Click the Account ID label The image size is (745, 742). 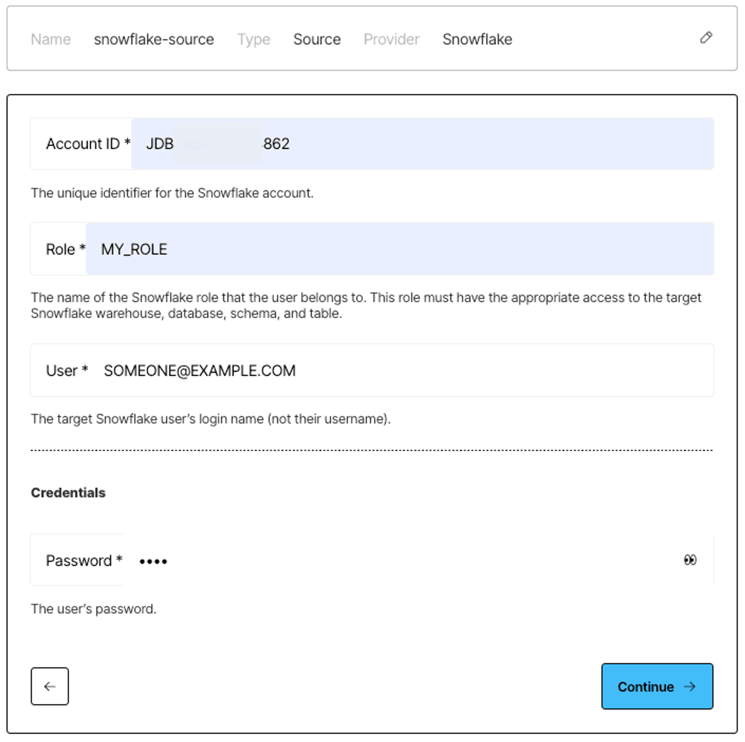[x=88, y=144]
